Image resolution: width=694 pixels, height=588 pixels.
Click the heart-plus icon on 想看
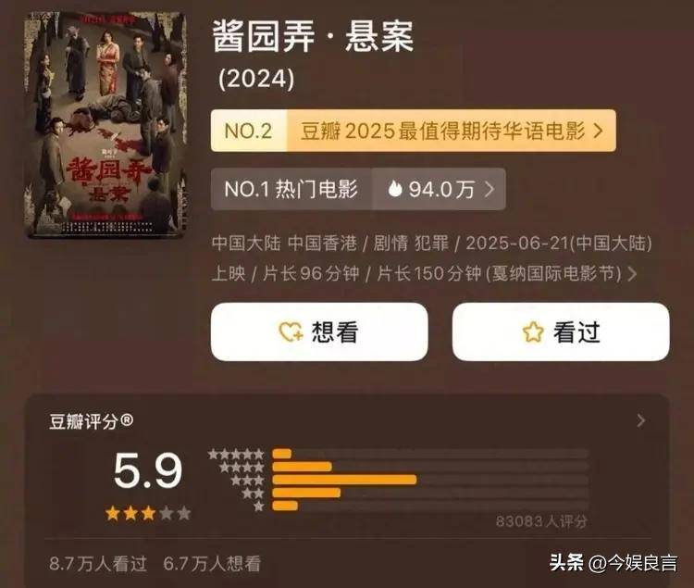click(x=291, y=332)
